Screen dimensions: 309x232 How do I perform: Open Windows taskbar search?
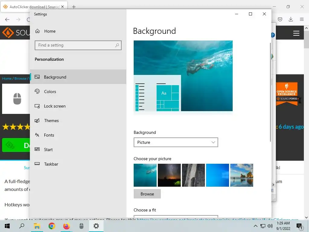22,226
